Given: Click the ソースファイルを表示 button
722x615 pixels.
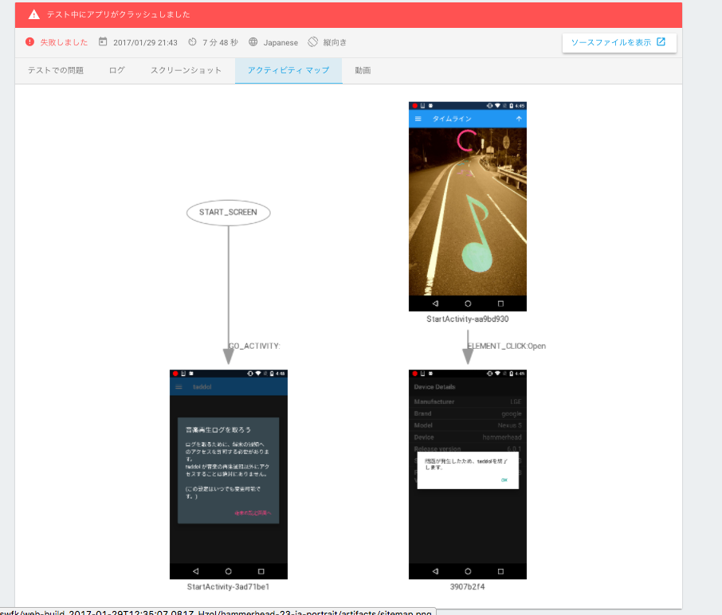Looking at the screenshot, I should [619, 42].
